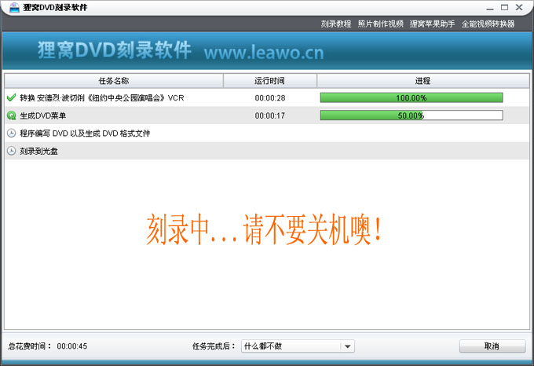Screen dimensions: 534x366
Task: Select the 转换 安德烈·波切利 task row text
Action: [102, 98]
